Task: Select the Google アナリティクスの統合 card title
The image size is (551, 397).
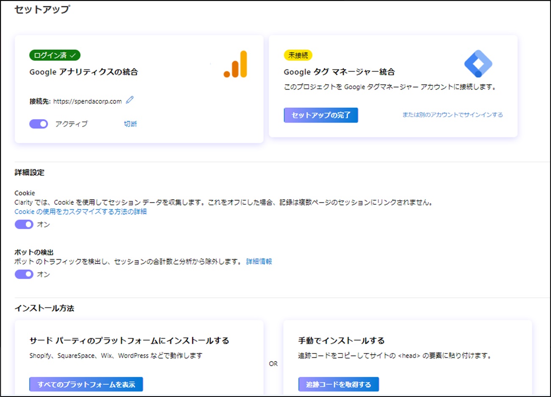Action: click(x=83, y=72)
